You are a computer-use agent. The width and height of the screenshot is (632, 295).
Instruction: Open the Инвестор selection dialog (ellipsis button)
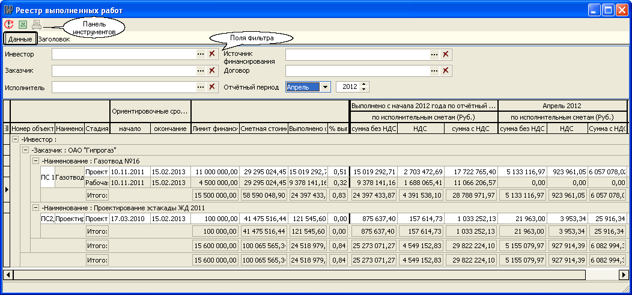click(201, 54)
